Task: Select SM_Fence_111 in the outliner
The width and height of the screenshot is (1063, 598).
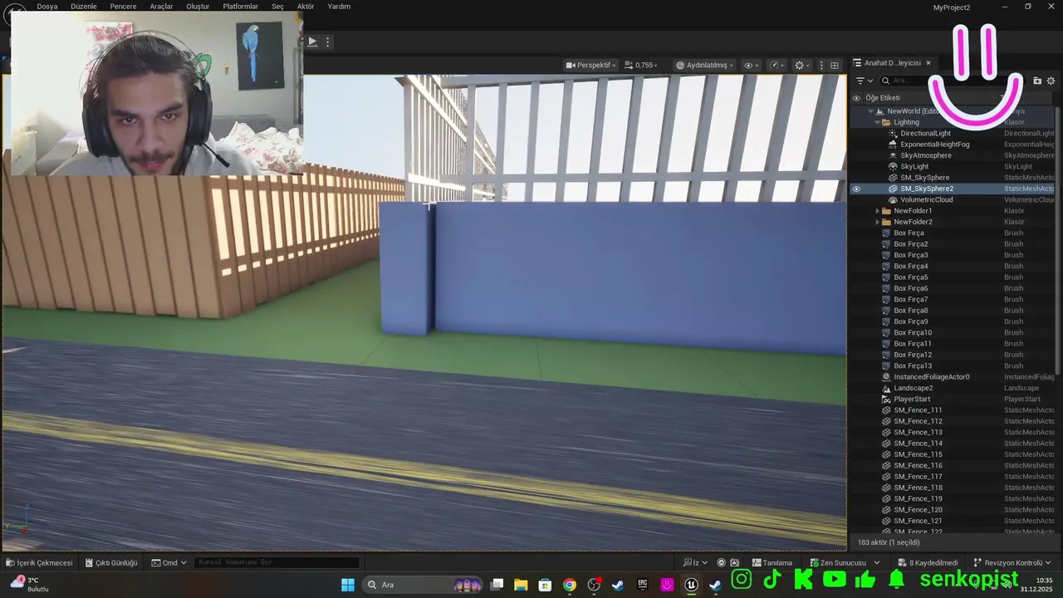Action: click(918, 410)
